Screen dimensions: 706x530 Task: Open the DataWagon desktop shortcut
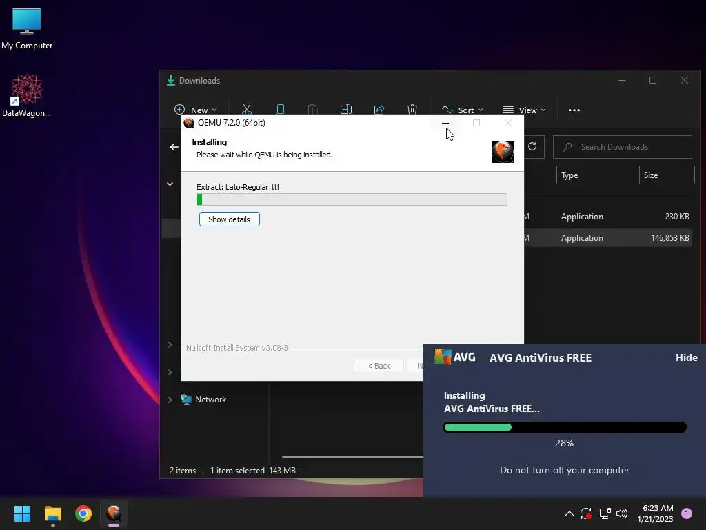click(x=27, y=95)
